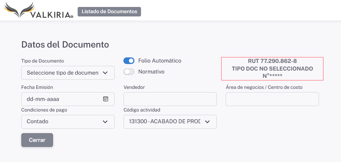Enable the Normativo switch
The height and width of the screenshot is (162, 341).
129,72
